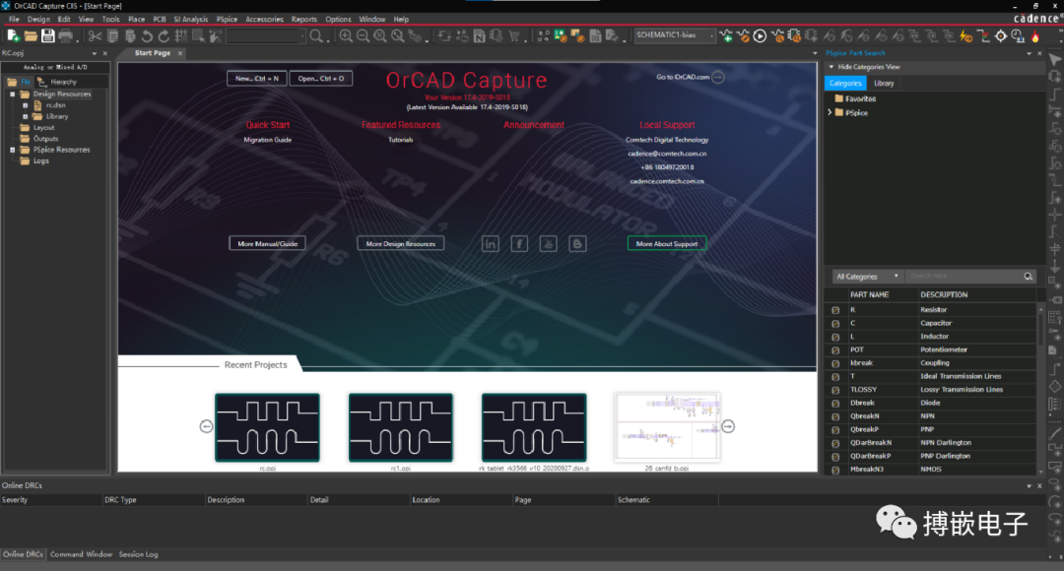Open the Migration Guide link
This screenshot has height=571, width=1064.
(x=267, y=140)
